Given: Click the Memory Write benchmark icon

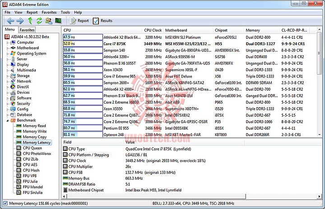Looking at the screenshot, I should pos(19,132).
